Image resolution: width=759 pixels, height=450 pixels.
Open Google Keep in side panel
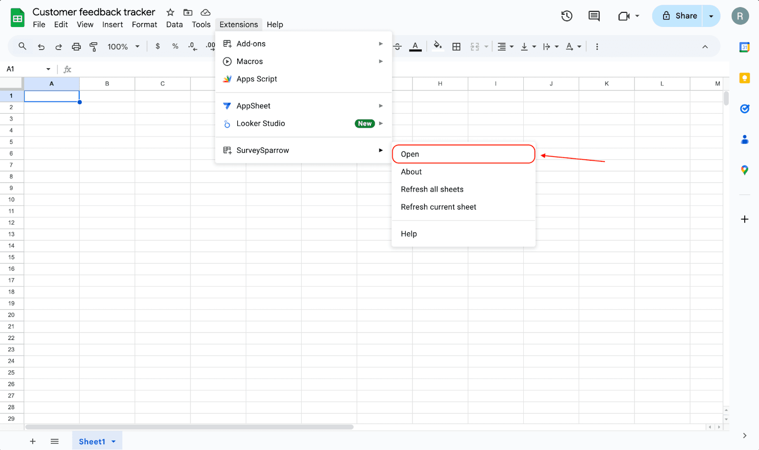[744, 78]
